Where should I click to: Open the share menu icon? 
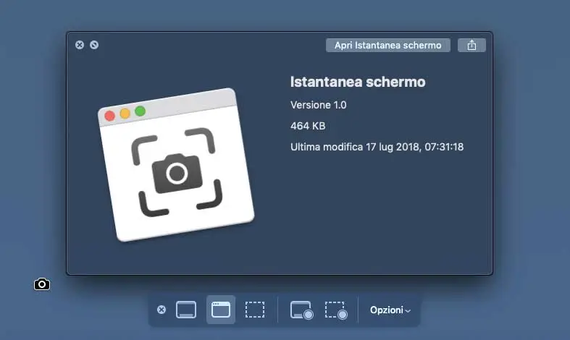471,46
